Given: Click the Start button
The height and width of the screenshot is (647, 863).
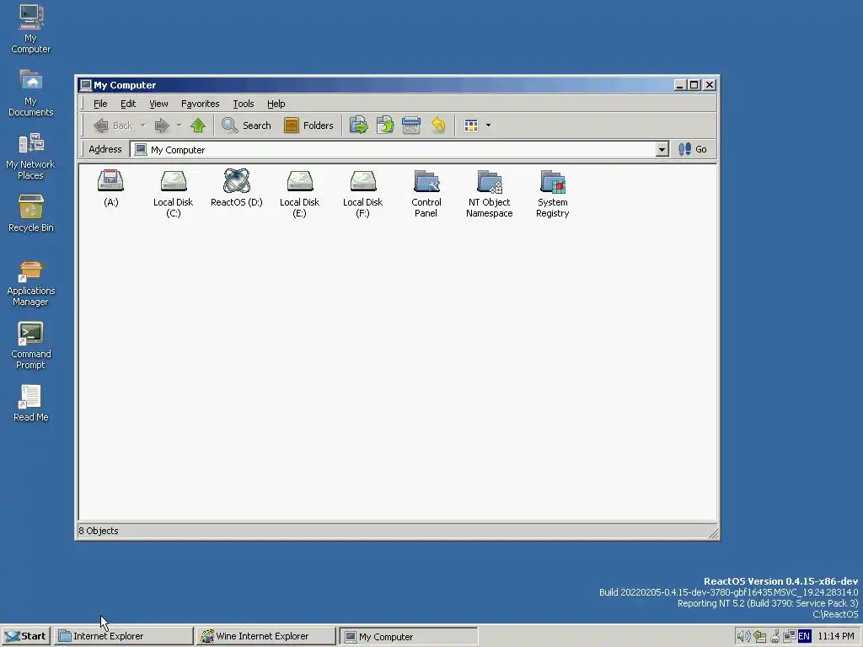Looking at the screenshot, I should pos(26,636).
